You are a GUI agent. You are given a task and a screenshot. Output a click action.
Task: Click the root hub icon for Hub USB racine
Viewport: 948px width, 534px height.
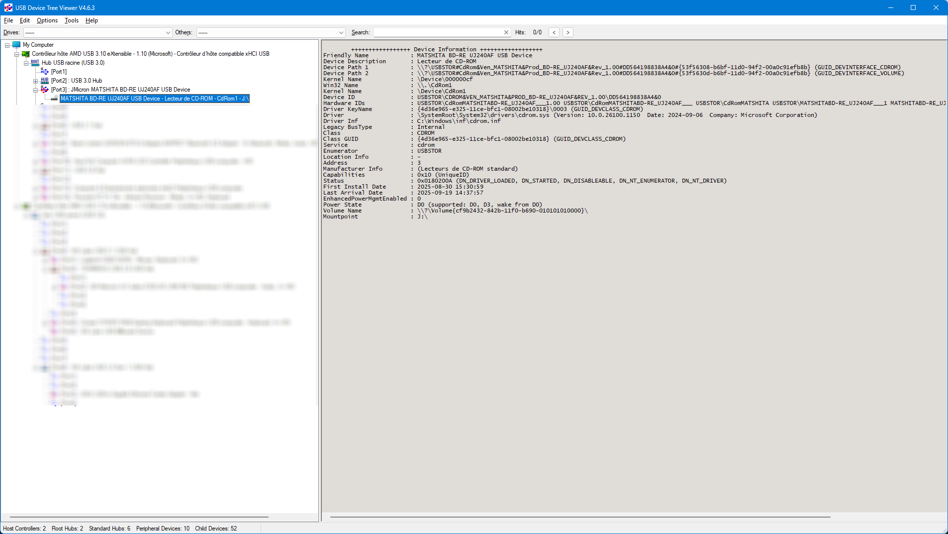[x=35, y=63]
